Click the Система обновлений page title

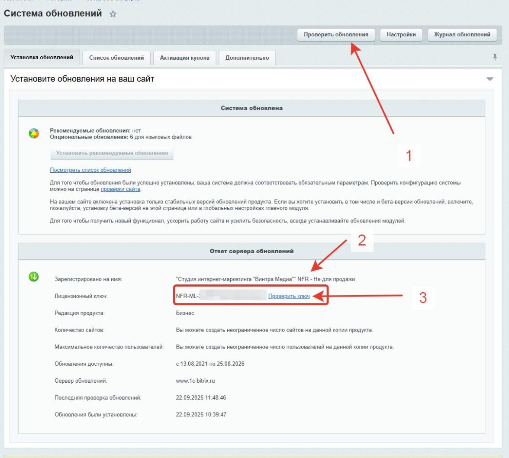click(x=53, y=13)
